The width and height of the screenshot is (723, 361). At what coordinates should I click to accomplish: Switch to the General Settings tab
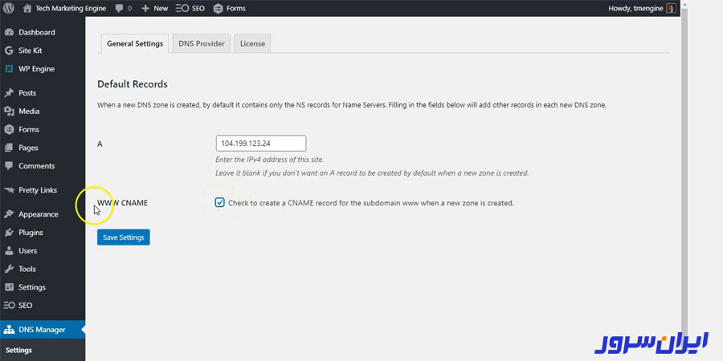coord(135,44)
